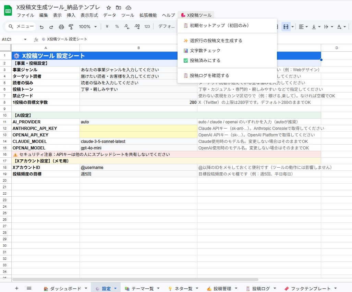Open ダッシュボード tab dropdown arrow
352x292 pixels.
point(86,289)
